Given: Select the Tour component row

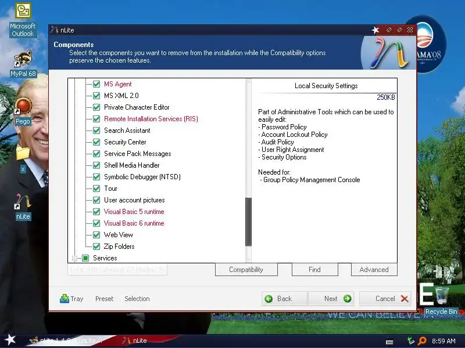Looking at the screenshot, I should pos(110,188).
